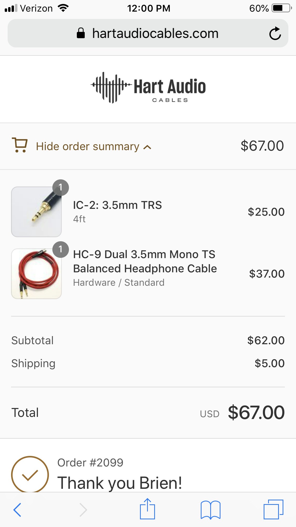Tap the padlock icon in address bar
Image resolution: width=296 pixels, height=527 pixels.
pos(81,33)
